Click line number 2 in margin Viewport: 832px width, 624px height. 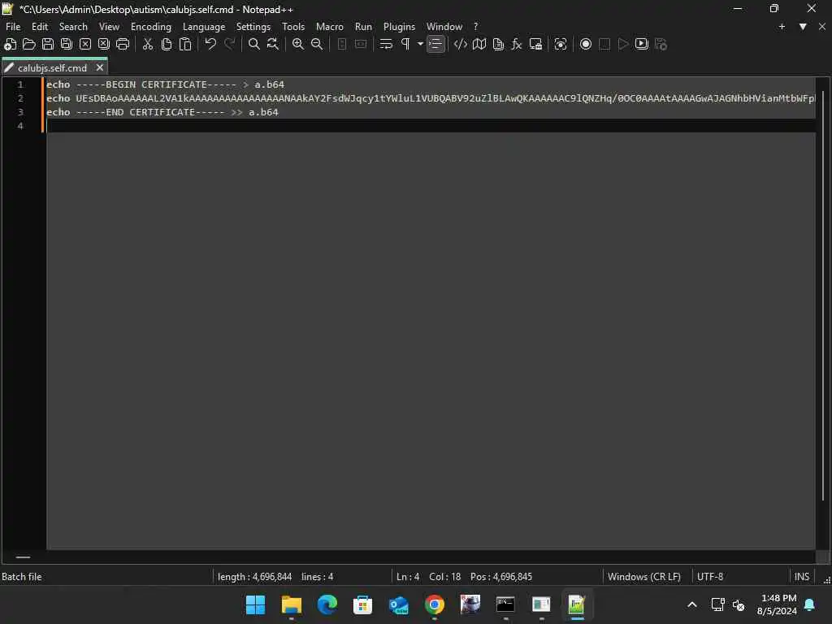pos(20,98)
